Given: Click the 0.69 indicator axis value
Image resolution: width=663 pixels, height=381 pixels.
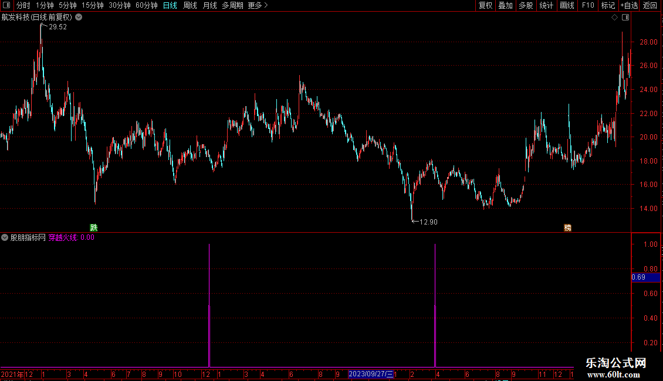Looking at the screenshot, I should (x=645, y=277).
